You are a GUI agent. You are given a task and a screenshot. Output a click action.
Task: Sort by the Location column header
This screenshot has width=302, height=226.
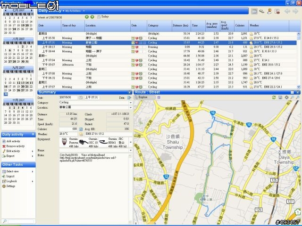107,25
